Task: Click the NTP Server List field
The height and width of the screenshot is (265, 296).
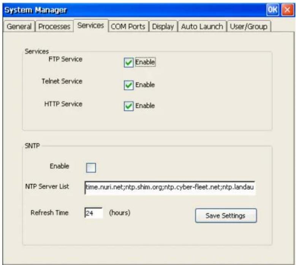Action: tap(170, 187)
